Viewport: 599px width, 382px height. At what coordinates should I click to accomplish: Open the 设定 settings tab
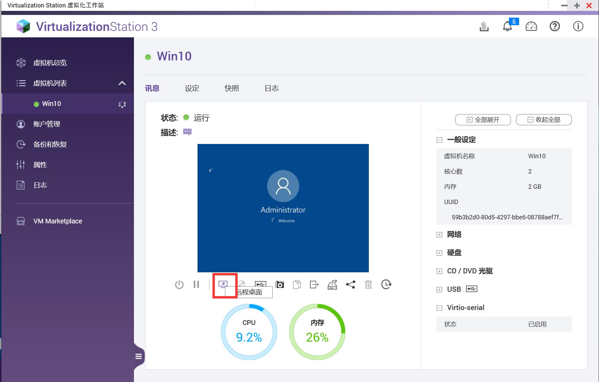tap(192, 88)
